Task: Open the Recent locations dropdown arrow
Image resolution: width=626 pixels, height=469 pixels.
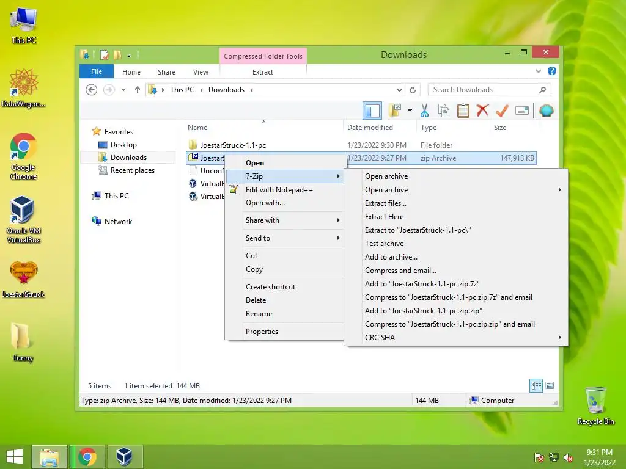Action: click(123, 90)
